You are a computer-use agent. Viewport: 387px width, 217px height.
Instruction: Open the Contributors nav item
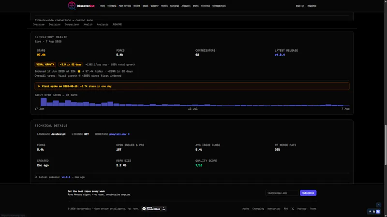[219, 6]
